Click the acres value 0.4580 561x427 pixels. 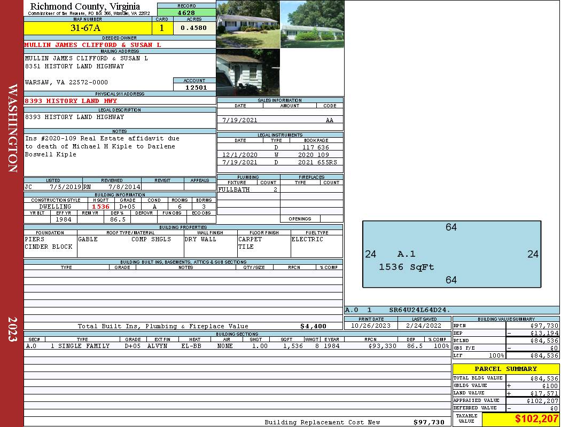194,28
